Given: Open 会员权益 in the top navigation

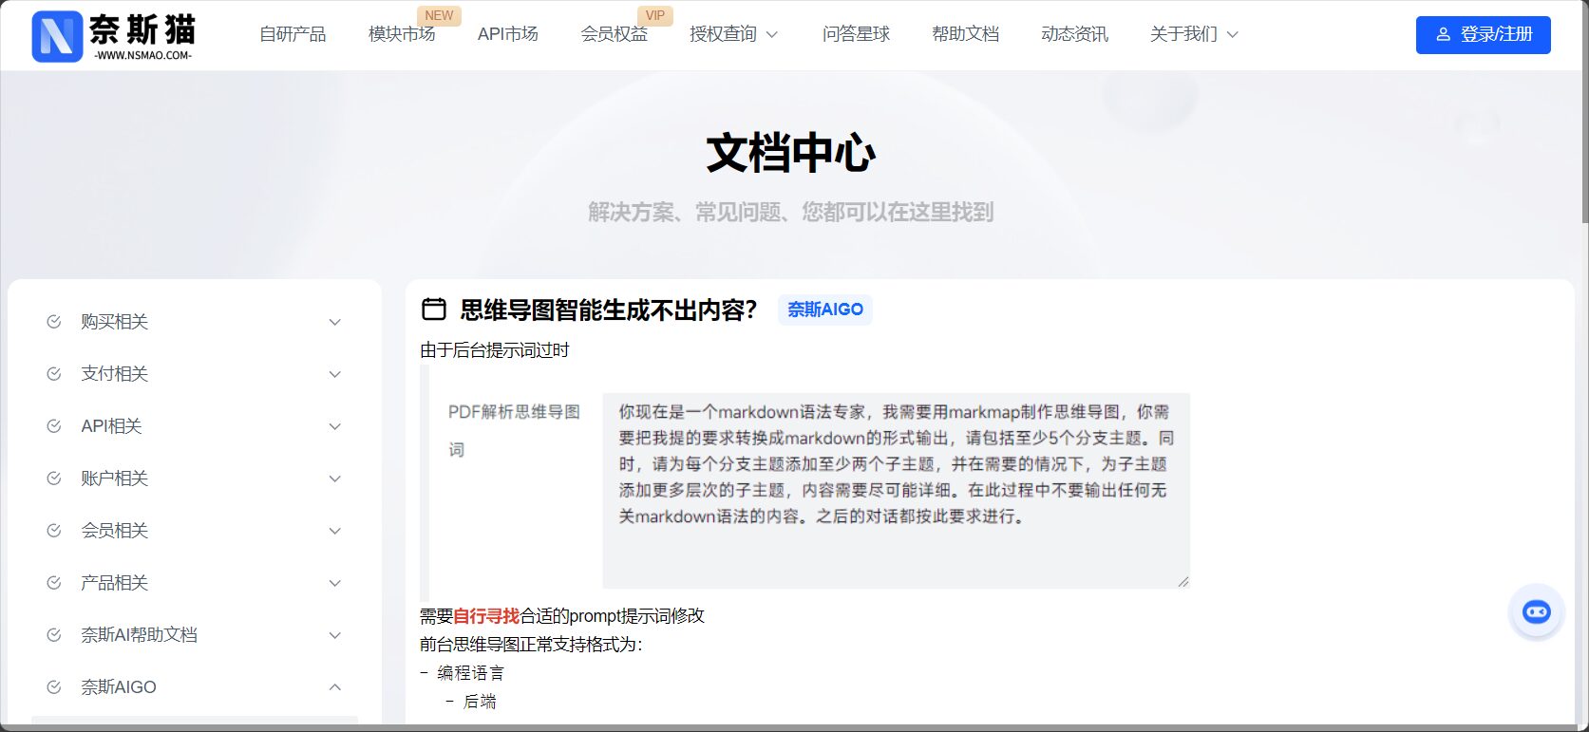Looking at the screenshot, I should tap(614, 34).
